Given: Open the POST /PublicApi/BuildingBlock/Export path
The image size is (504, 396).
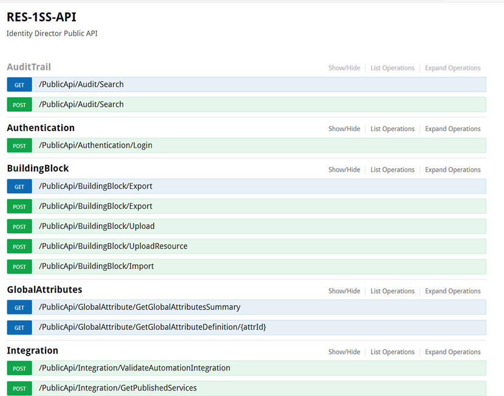Looking at the screenshot, I should tap(95, 206).
